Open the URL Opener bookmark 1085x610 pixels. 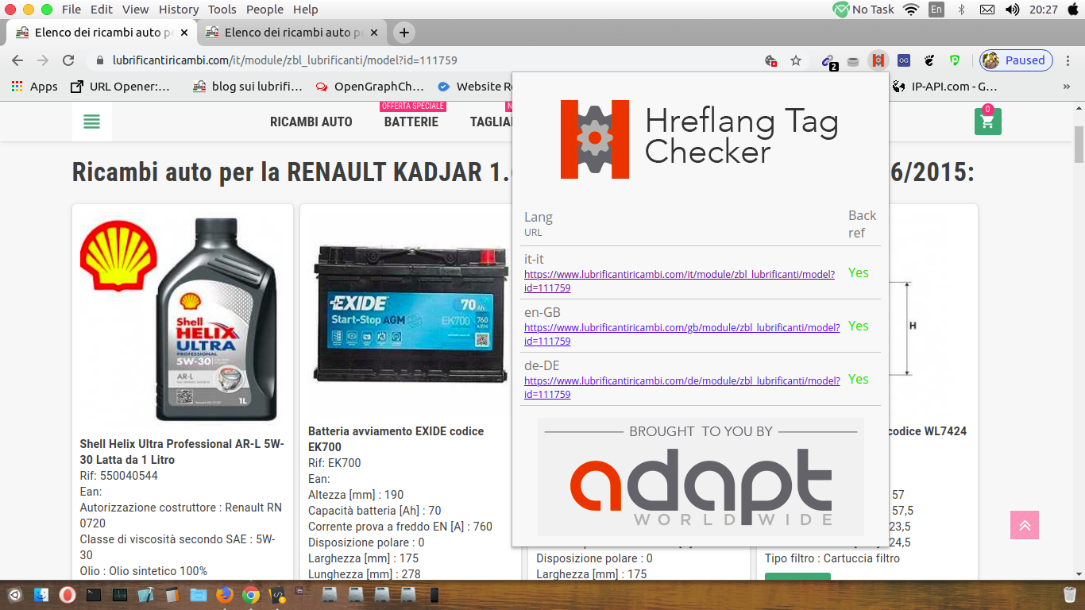pyautogui.click(x=120, y=87)
